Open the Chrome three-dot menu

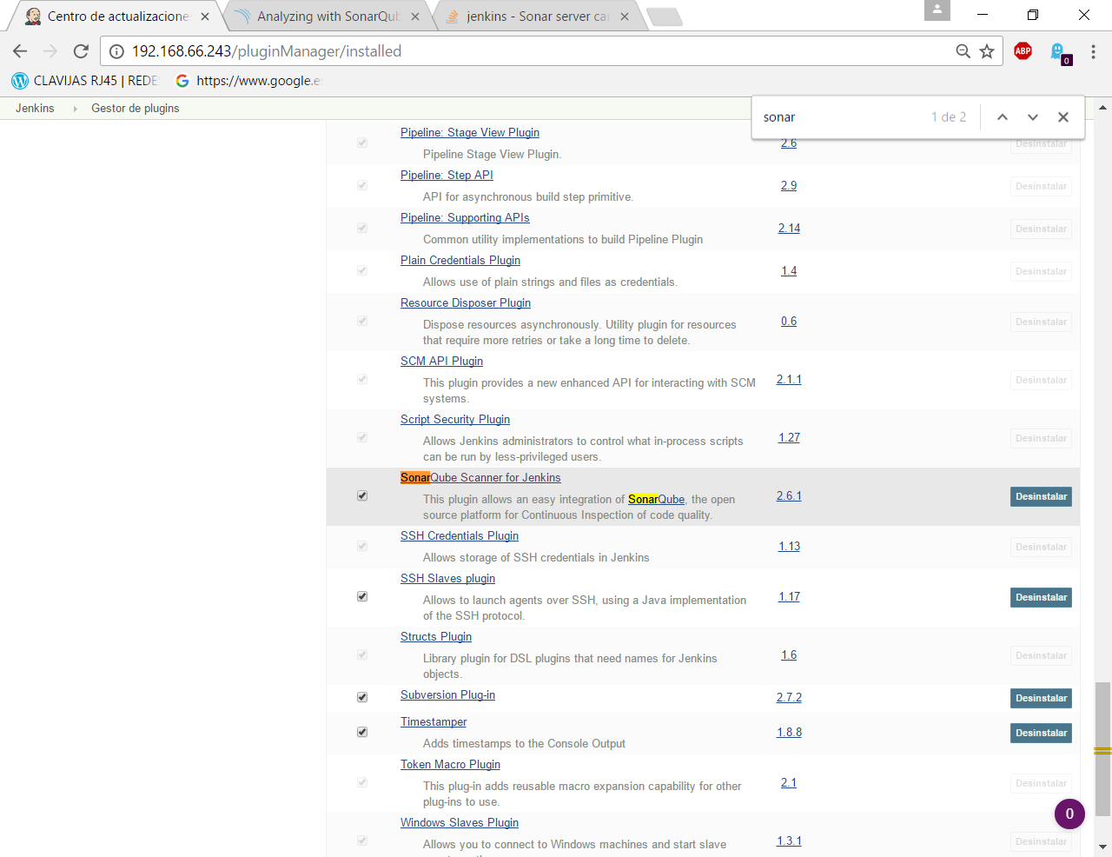tap(1094, 51)
